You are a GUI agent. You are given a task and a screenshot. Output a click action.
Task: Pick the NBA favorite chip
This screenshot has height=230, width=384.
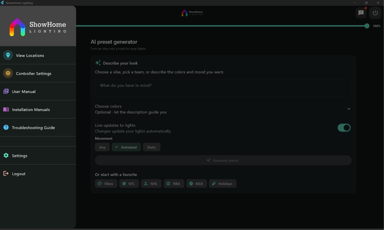coord(174,184)
